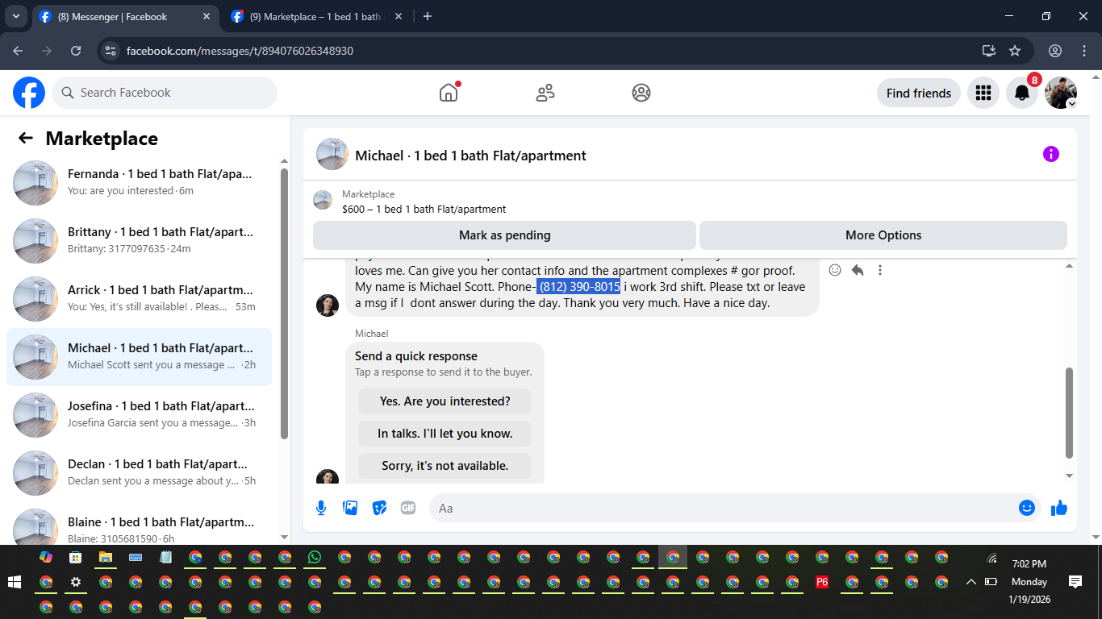The height and width of the screenshot is (619, 1102).
Task: Open the Windows notification center
Action: point(1075,582)
